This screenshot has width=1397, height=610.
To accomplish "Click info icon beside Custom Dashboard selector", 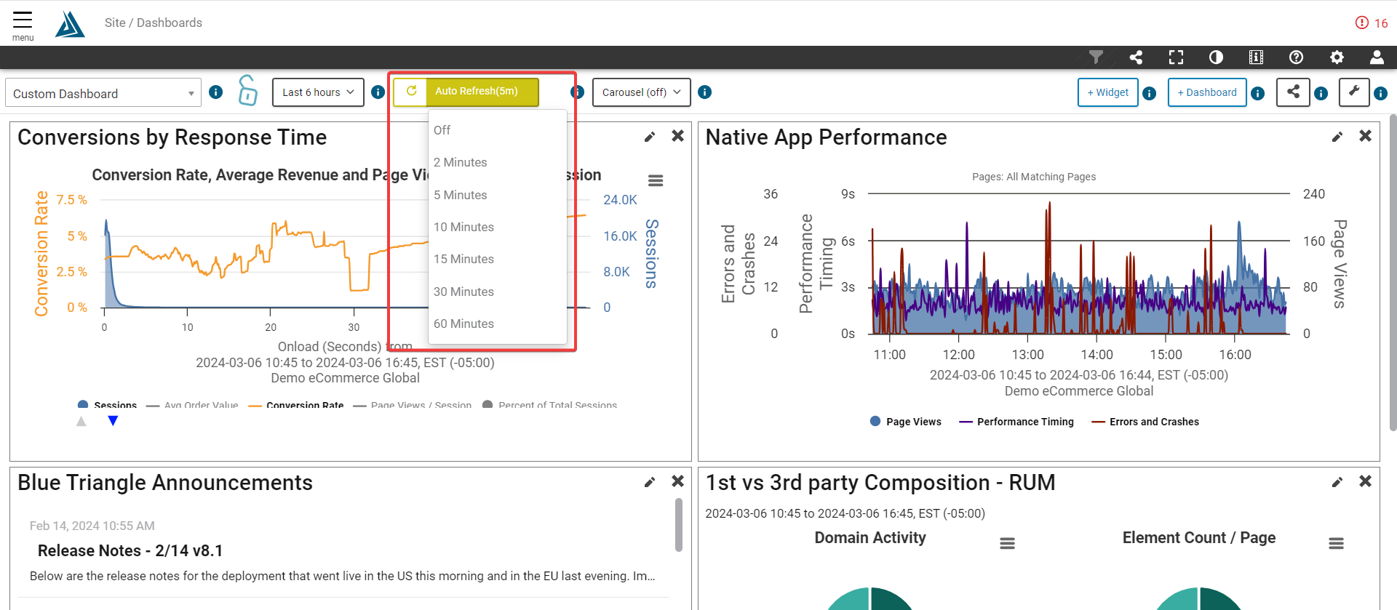I will click(x=216, y=92).
